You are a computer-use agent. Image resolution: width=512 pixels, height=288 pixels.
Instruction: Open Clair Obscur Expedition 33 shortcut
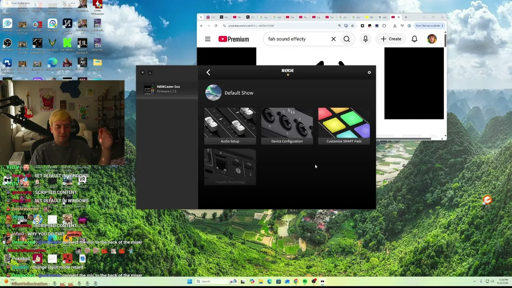pos(37,46)
